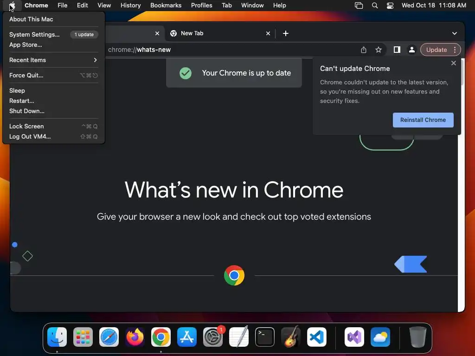Image resolution: width=475 pixels, height=356 pixels.
Task: Launch Terminal from the dock
Action: click(265, 337)
